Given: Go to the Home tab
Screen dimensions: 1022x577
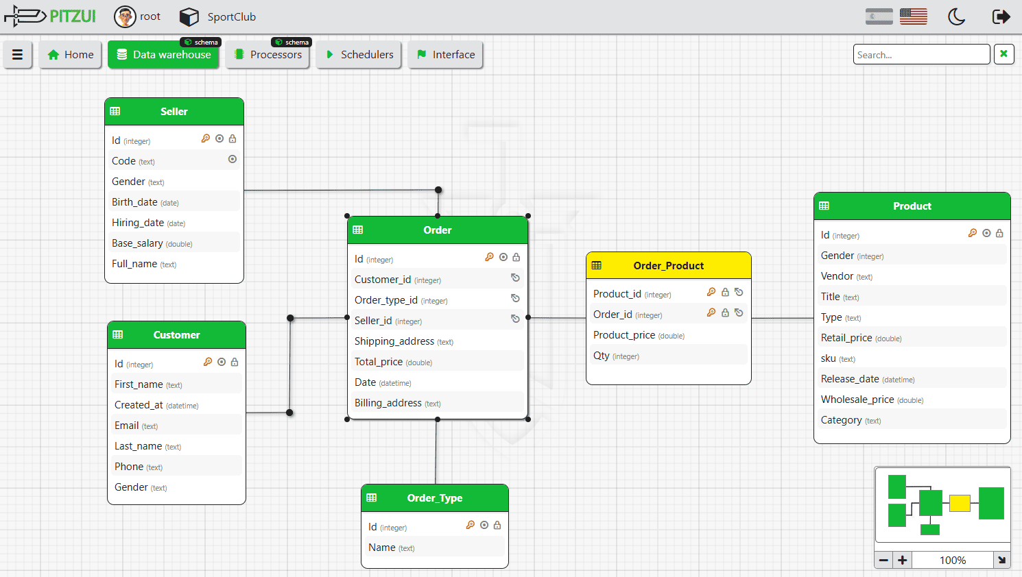Looking at the screenshot, I should point(71,55).
